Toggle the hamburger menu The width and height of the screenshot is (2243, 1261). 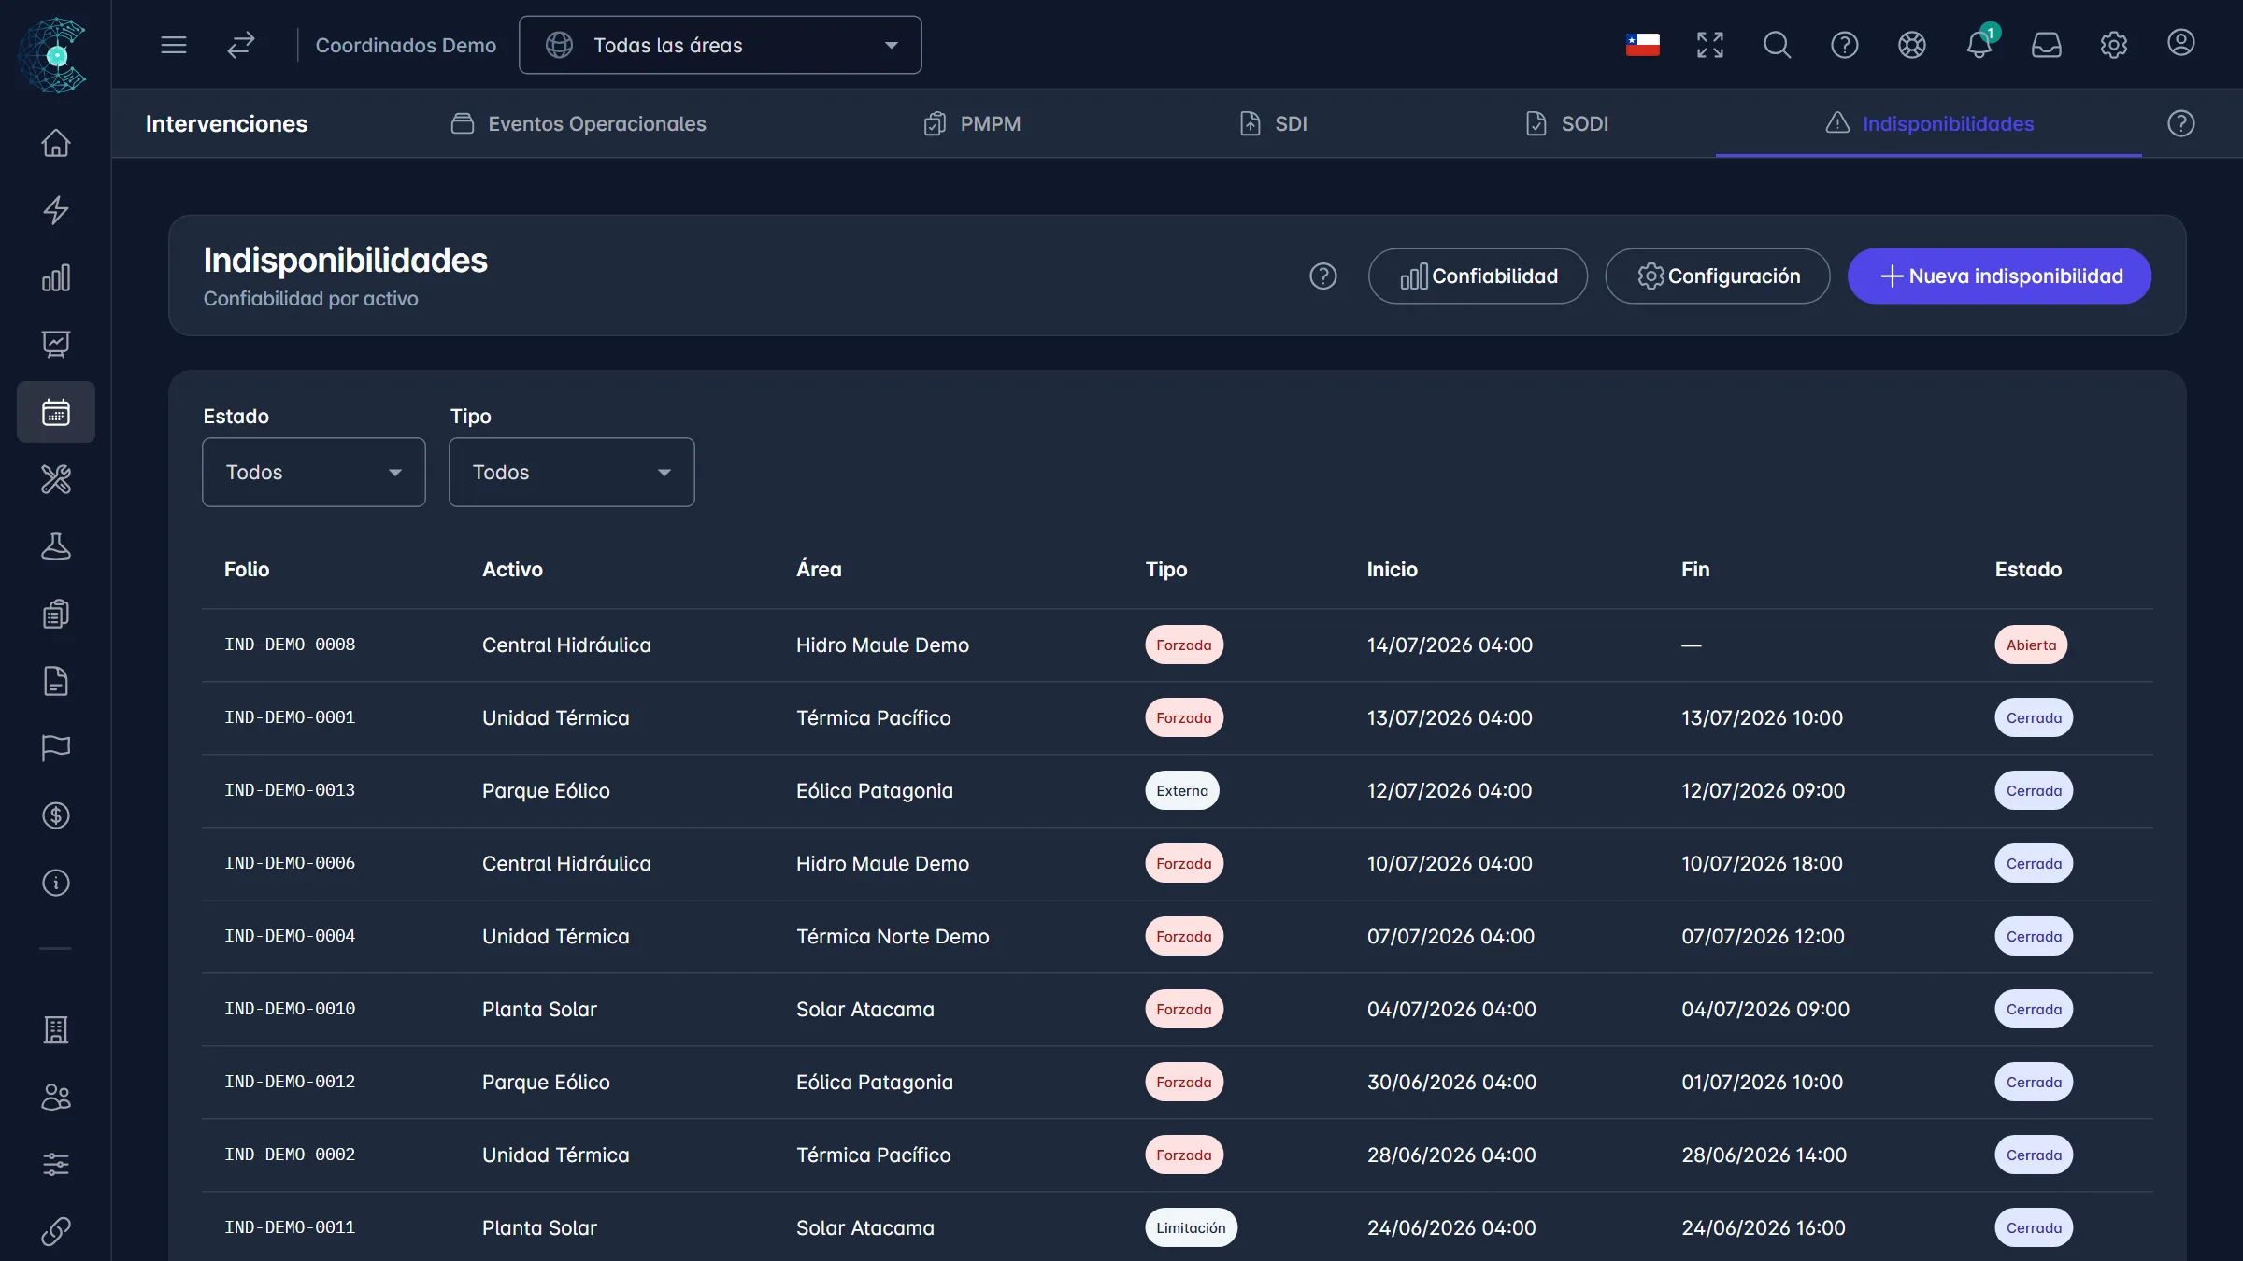pyautogui.click(x=174, y=45)
